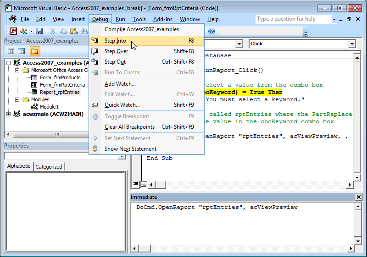
Task: Click the Save floppy disk icon
Action: coord(39,31)
